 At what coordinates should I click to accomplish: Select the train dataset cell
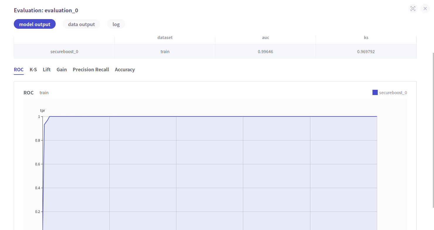pyautogui.click(x=165, y=51)
